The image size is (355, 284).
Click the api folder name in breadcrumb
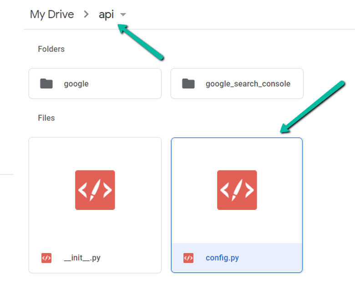coord(106,15)
